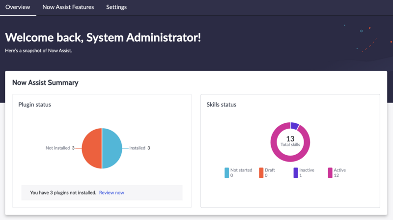Image resolution: width=393 pixels, height=220 pixels.
Task: Select the orange Not installed pie slice
Action: 92,148
